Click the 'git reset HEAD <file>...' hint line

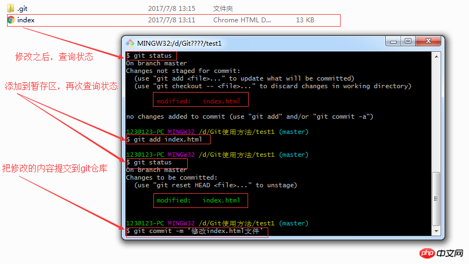[215, 185]
